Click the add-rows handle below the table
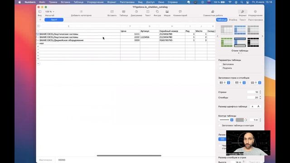This screenshot has height=163, width=290. (38, 63)
